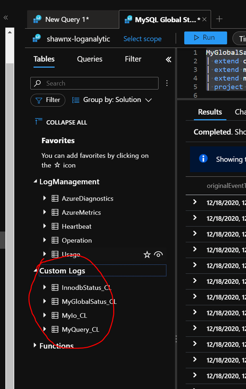Expand the Usage table

pos(45,254)
